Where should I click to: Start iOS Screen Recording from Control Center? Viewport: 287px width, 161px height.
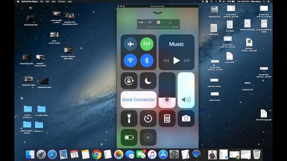pos(148,137)
